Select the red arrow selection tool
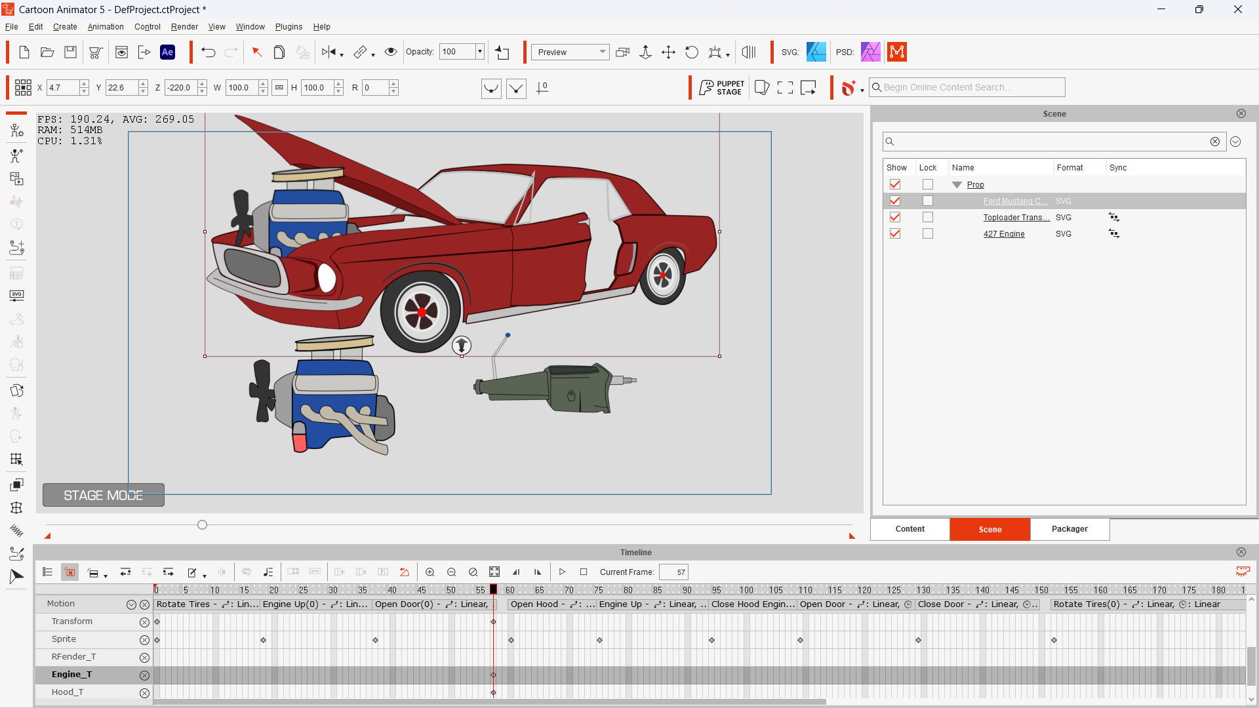 [257, 52]
